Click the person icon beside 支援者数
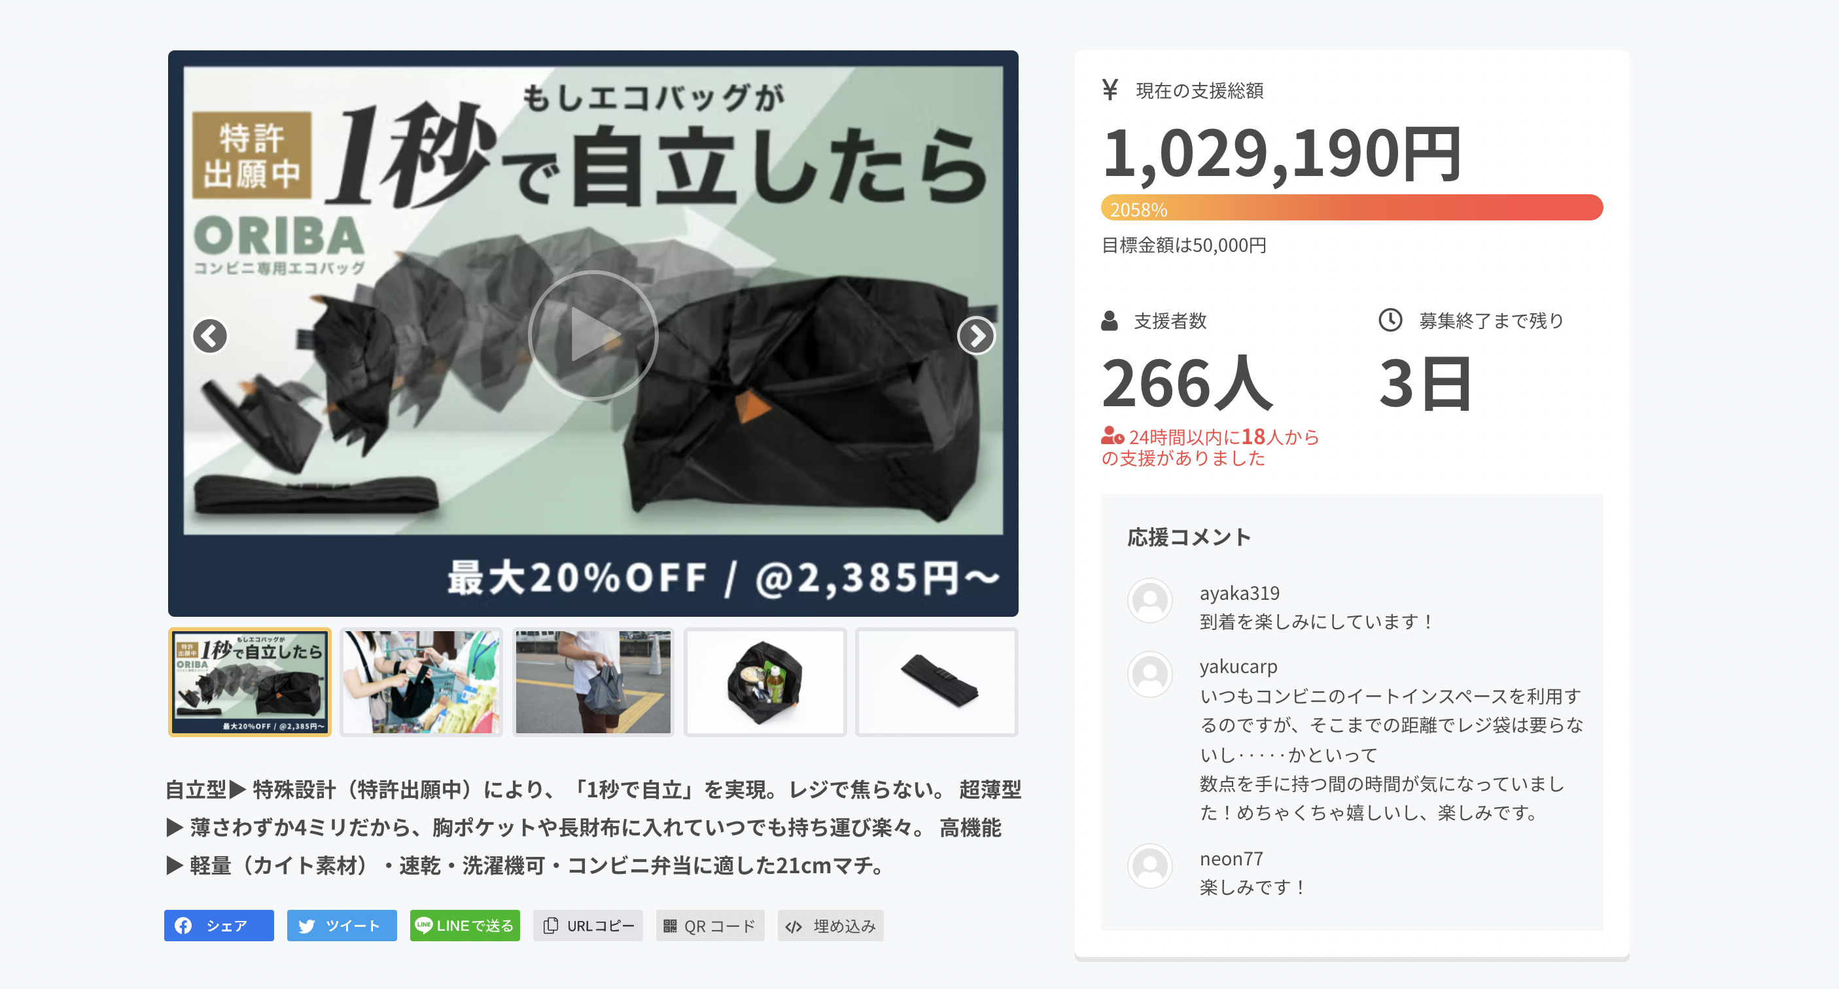This screenshot has height=989, width=1839. coord(1110,321)
